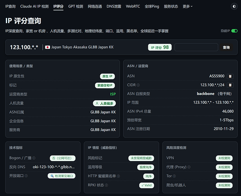Open the DNS泄露 tab
Image resolution: width=241 pixels, height=196 pixels.
click(114, 6)
